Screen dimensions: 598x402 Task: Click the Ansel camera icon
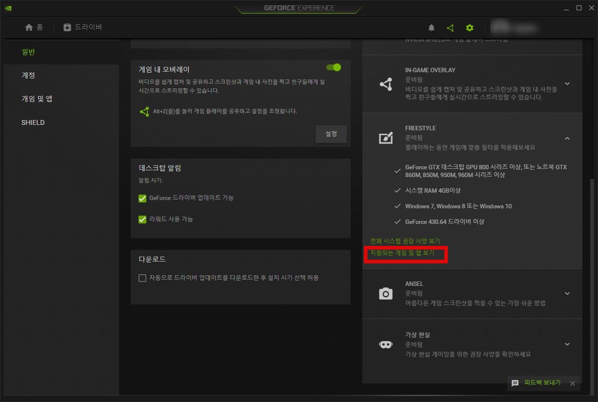pyautogui.click(x=385, y=294)
